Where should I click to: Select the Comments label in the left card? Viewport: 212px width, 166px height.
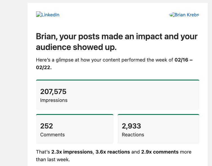[52, 135]
